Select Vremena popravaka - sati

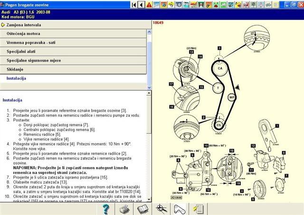[73, 43]
